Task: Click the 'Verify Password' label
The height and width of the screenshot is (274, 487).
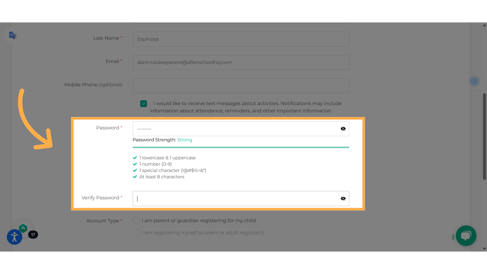Action: click(x=100, y=198)
